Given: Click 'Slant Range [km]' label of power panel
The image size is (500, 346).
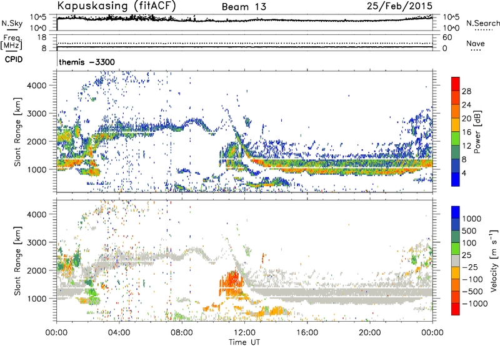Looking at the screenshot, I should coord(17,132).
